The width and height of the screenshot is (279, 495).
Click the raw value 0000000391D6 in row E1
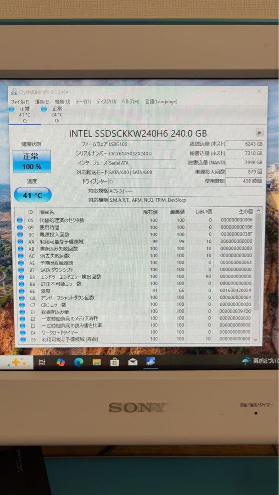(235, 311)
